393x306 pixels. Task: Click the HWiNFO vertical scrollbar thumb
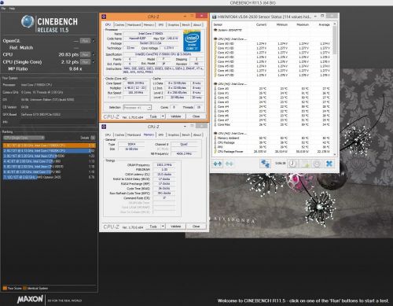click(335, 40)
